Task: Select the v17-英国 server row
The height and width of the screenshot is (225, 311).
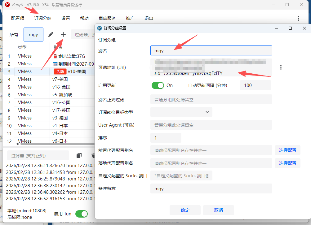Action: [49, 110]
